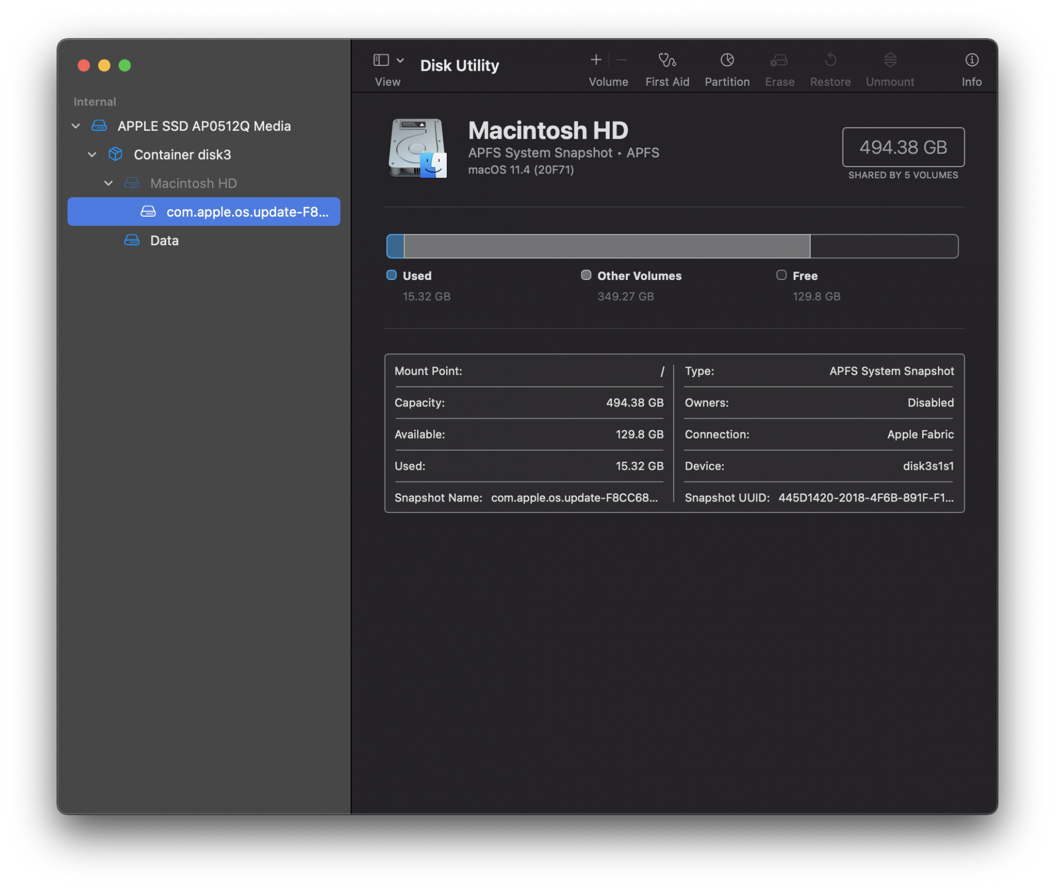
Task: Click the 494.38 GB capacity box
Action: pos(903,147)
